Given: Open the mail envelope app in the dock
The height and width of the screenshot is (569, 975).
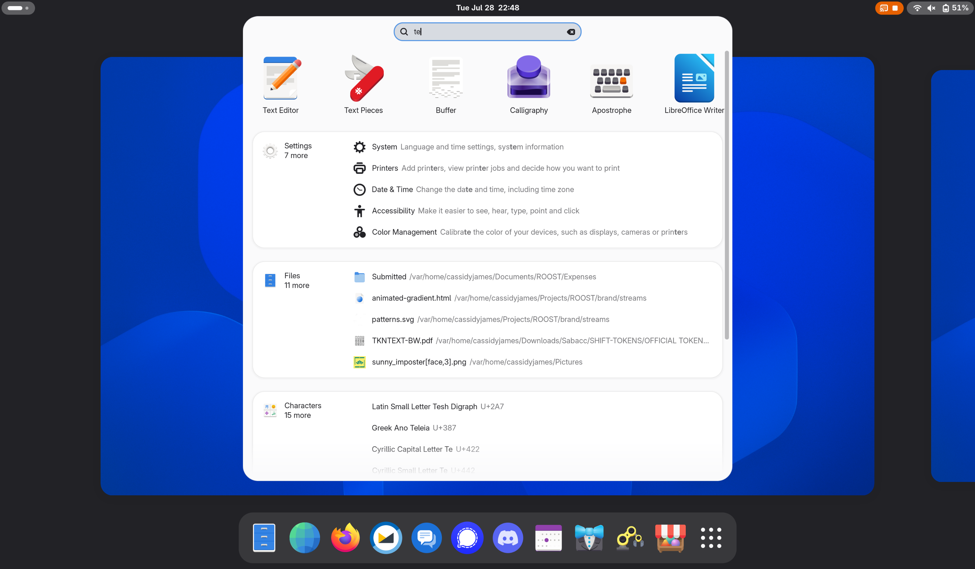Looking at the screenshot, I should point(386,538).
